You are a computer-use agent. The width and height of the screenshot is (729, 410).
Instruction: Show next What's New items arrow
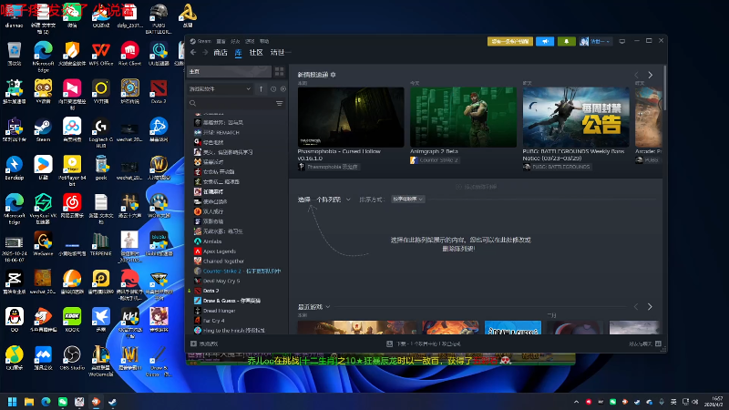[x=651, y=75]
